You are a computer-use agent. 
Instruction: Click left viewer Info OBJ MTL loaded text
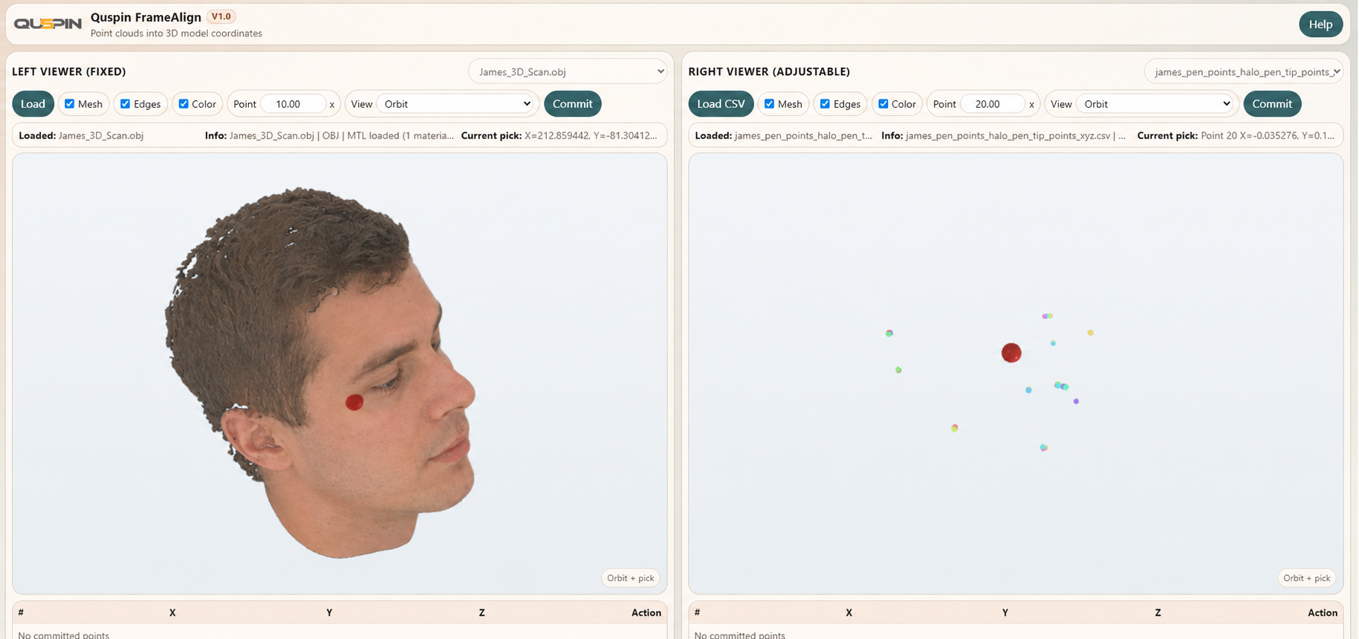[x=329, y=136]
